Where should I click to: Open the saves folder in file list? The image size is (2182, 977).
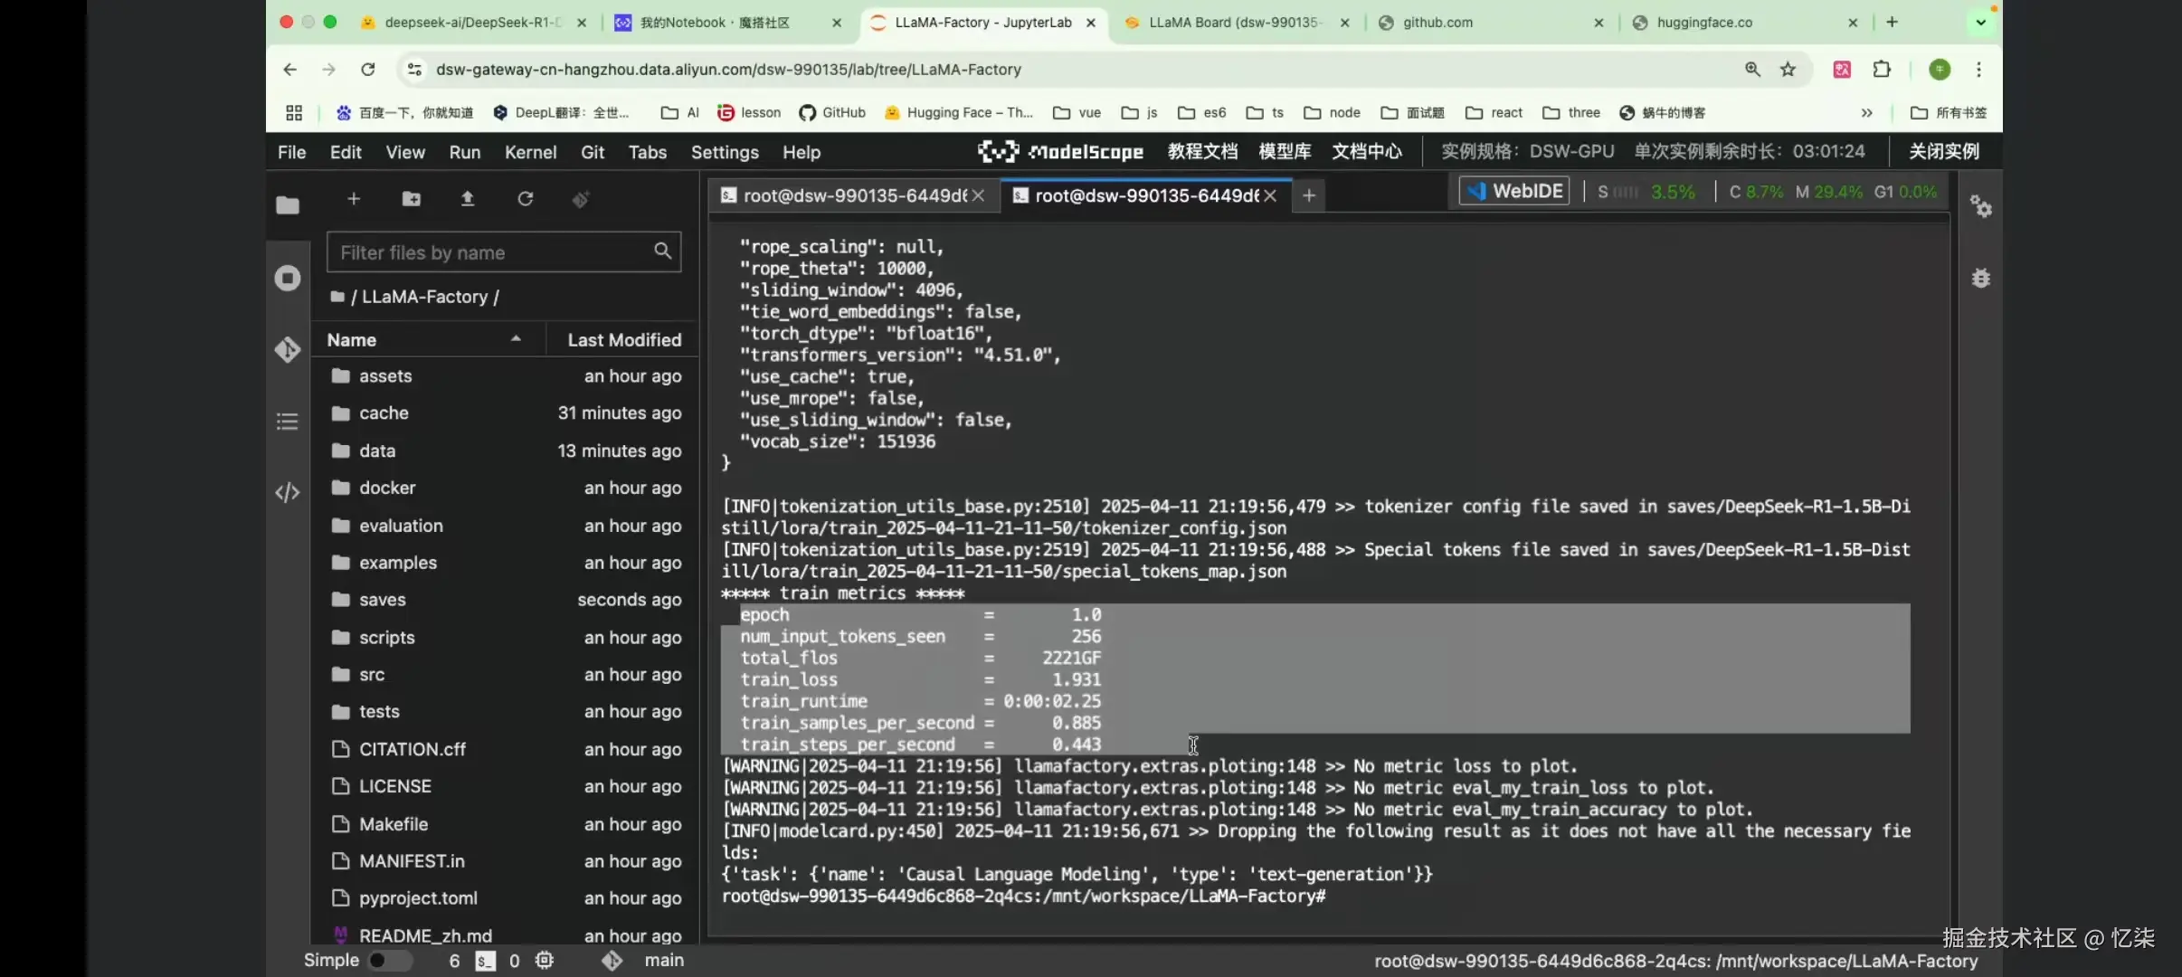(x=382, y=600)
